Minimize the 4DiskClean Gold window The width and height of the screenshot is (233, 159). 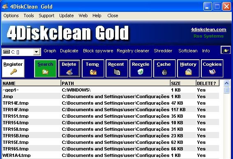208,7
